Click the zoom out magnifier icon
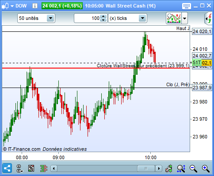214x176 pixels. [x=193, y=168]
